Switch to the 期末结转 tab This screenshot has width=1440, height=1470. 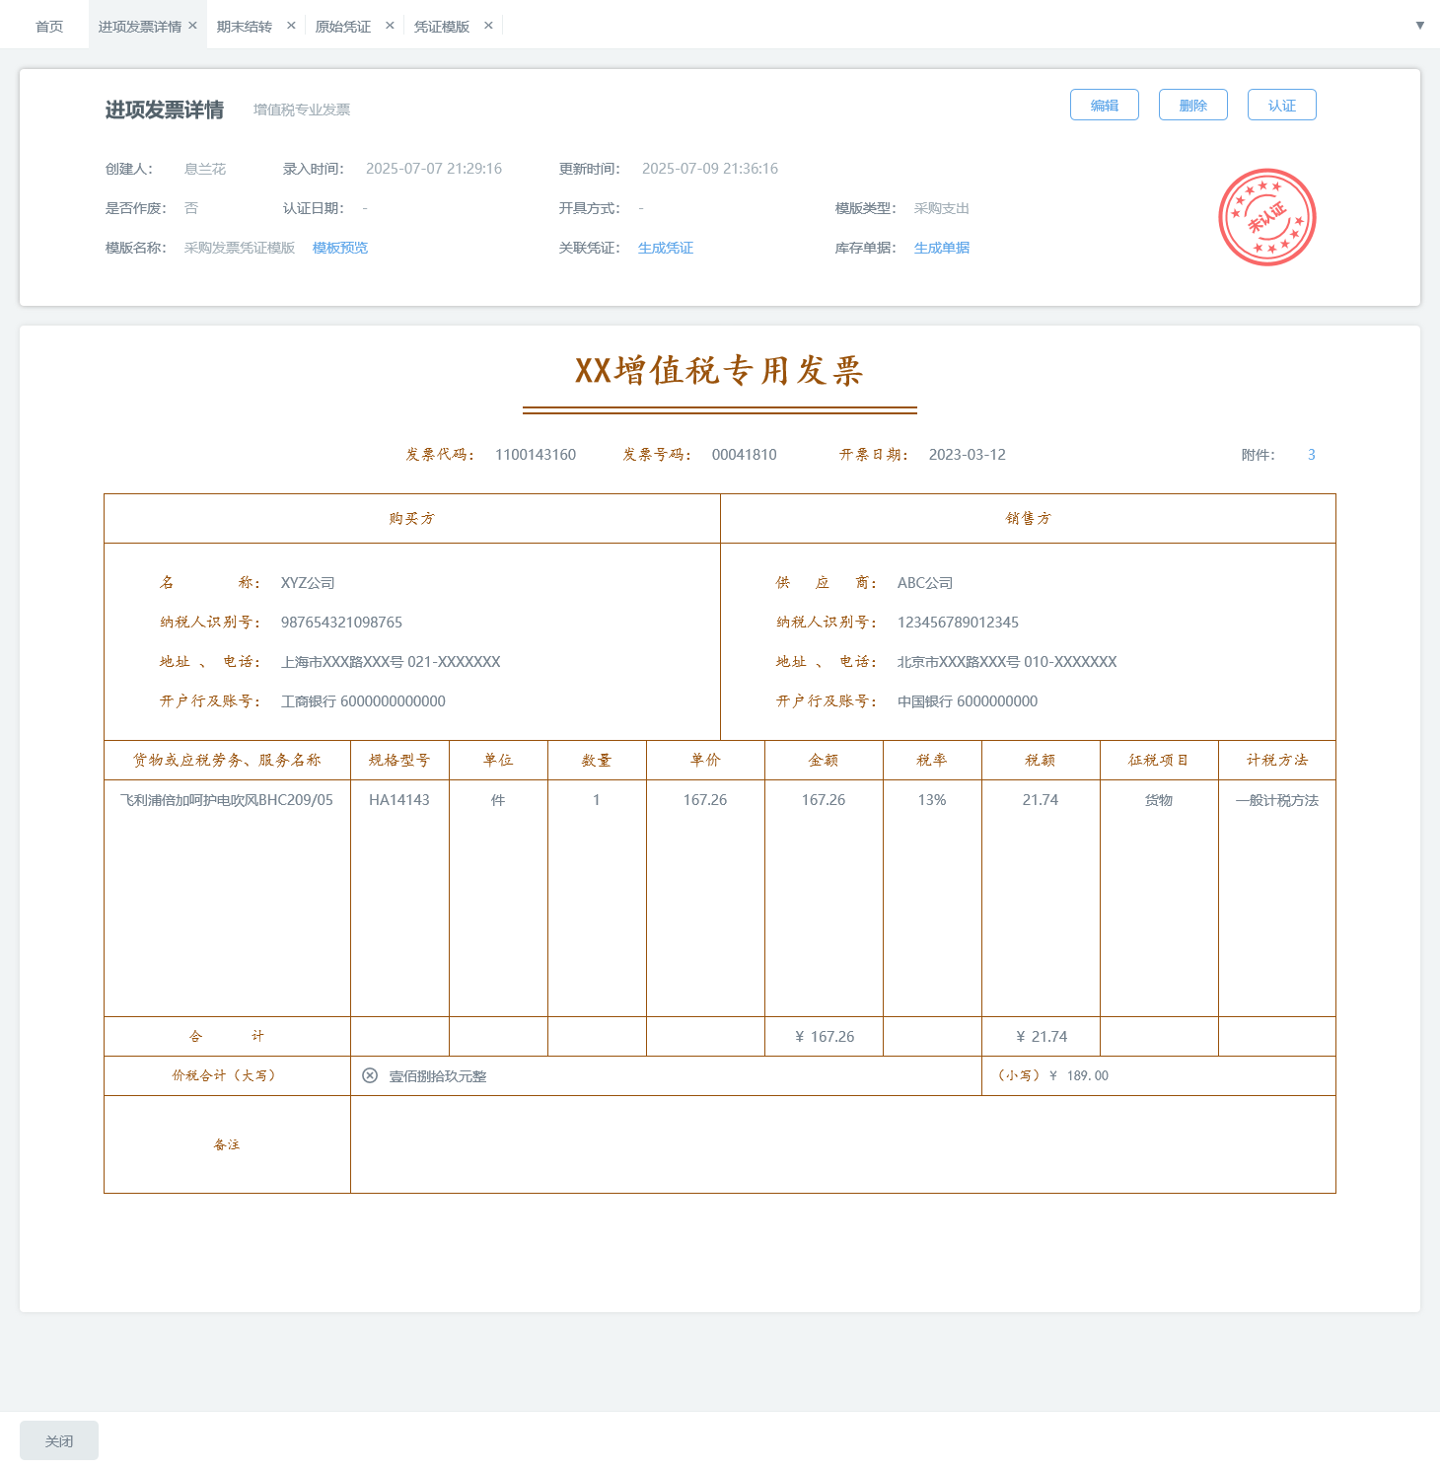click(245, 27)
